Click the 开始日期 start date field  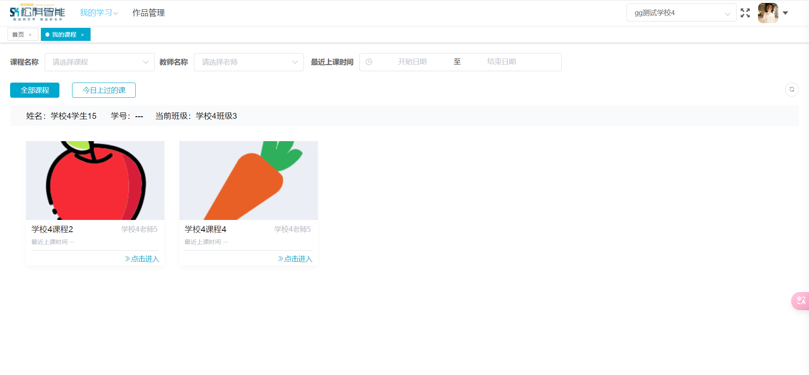(x=412, y=62)
